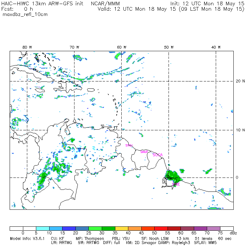Click the SW: RRTMG text
The height and width of the screenshot is (246, 246).
coord(88,243)
